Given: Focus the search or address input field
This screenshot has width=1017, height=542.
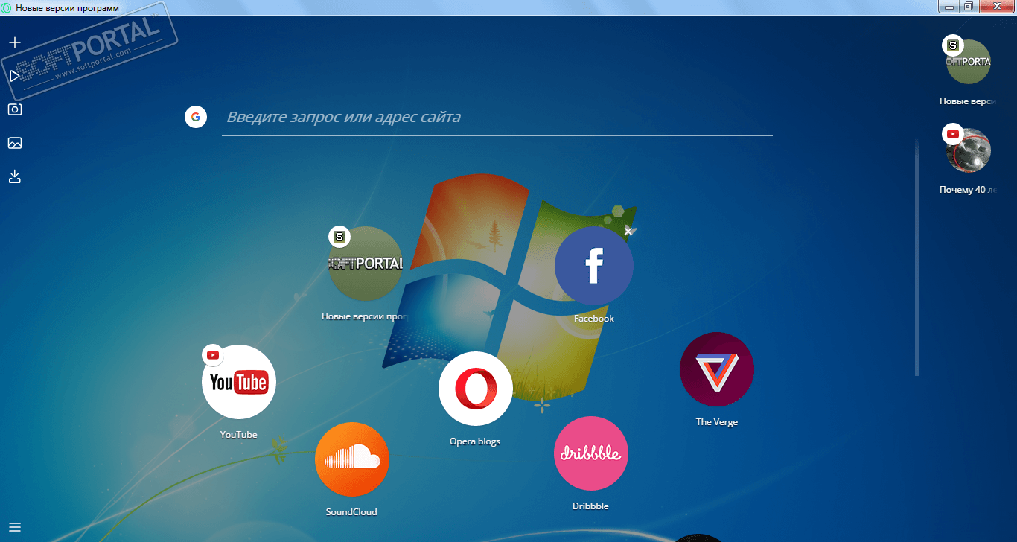Looking at the screenshot, I should coord(497,118).
